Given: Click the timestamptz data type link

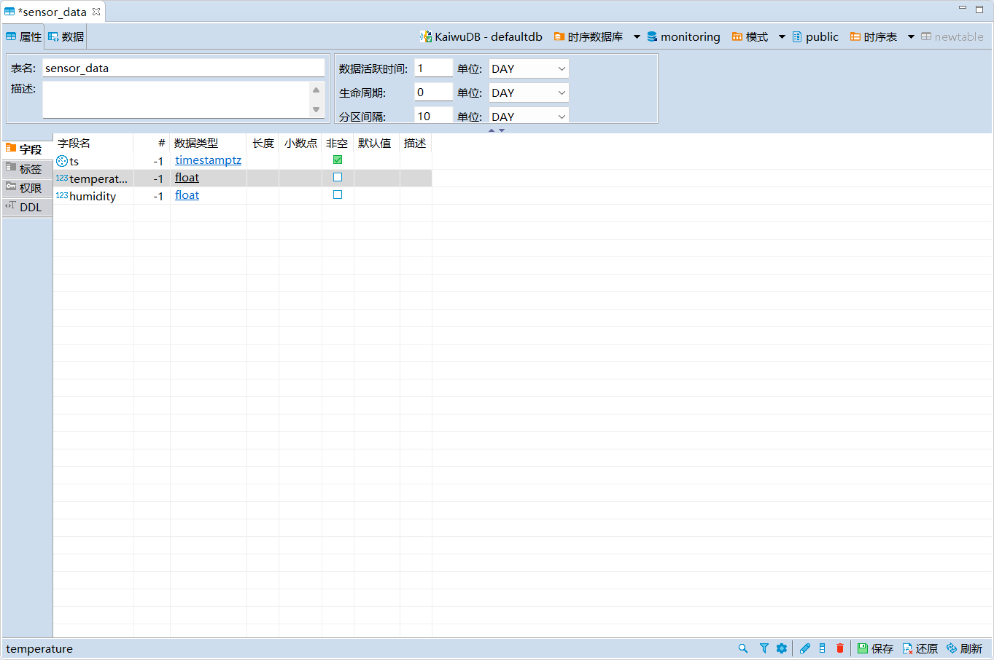Looking at the screenshot, I should point(208,160).
